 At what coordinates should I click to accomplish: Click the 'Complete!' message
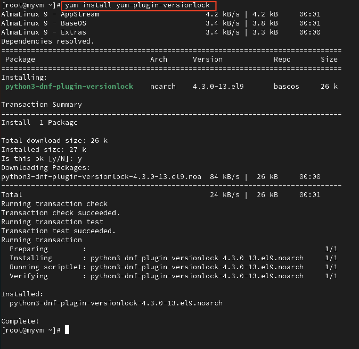(x=20, y=321)
